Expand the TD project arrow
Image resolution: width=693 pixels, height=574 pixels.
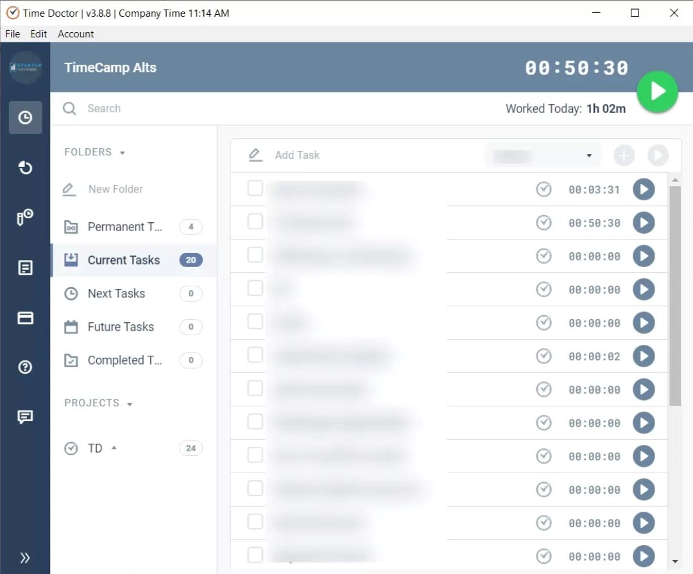114,448
